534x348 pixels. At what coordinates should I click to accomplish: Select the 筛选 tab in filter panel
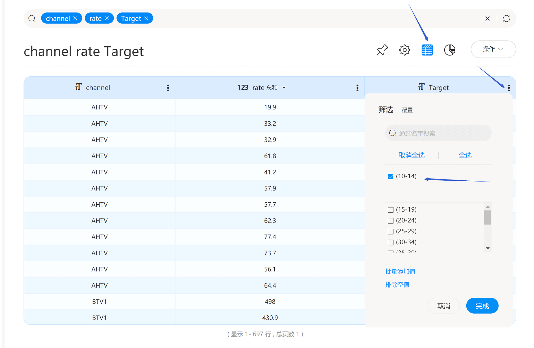386,110
